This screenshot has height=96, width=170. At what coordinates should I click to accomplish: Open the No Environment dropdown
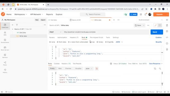pos(151,20)
